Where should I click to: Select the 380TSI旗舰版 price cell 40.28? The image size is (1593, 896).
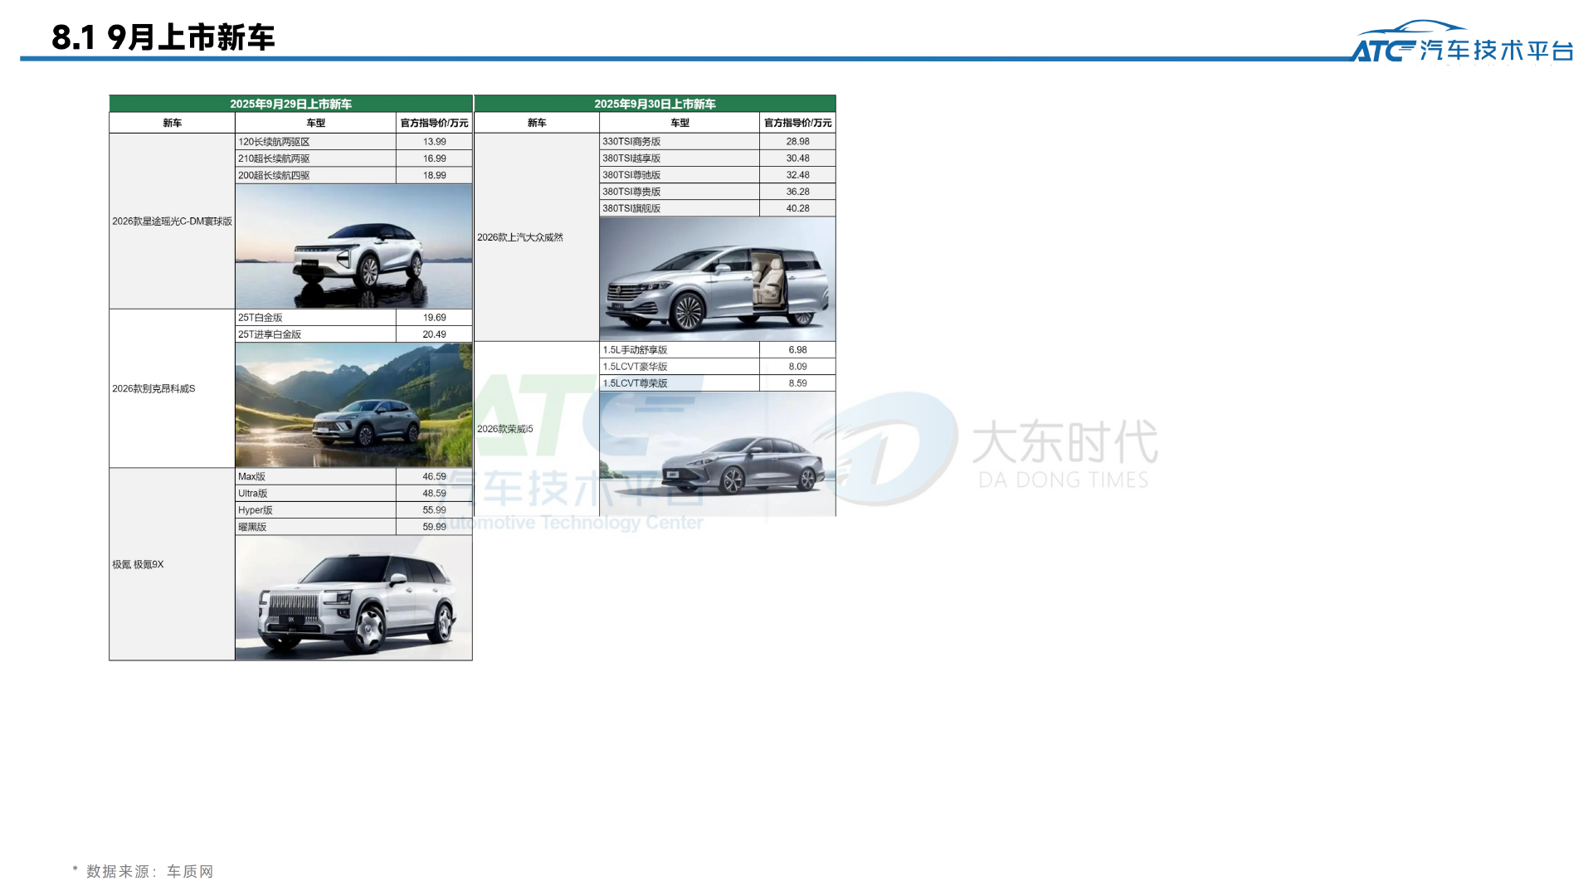pos(796,207)
